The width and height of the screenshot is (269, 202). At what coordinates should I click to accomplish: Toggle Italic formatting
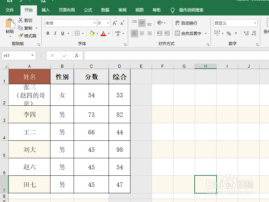(55, 34)
